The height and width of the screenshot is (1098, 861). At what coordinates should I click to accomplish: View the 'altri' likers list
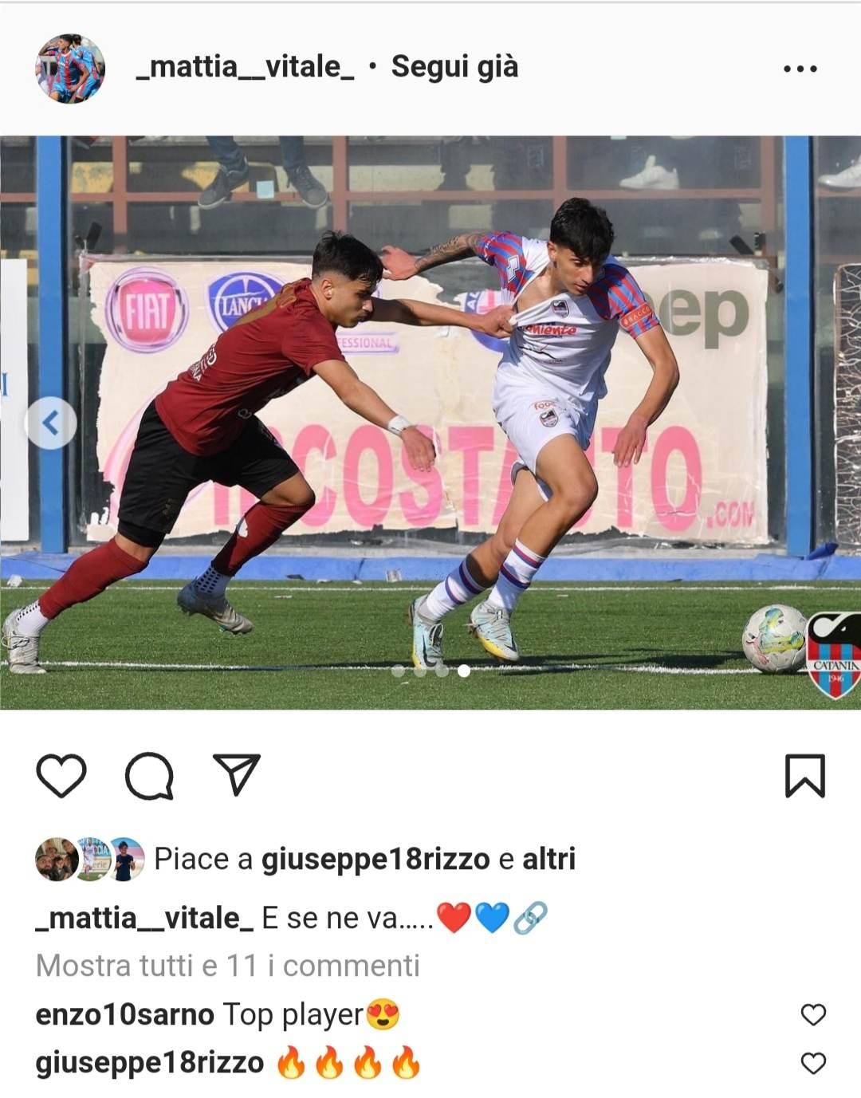tap(548, 859)
